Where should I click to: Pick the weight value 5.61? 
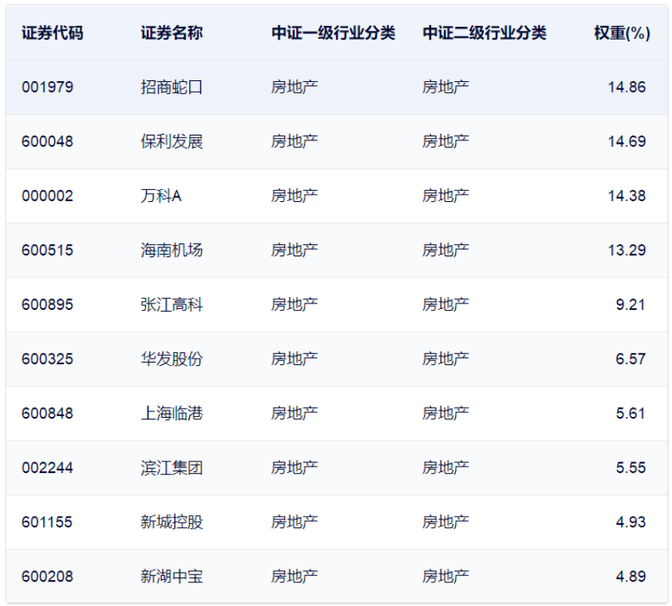tap(631, 413)
